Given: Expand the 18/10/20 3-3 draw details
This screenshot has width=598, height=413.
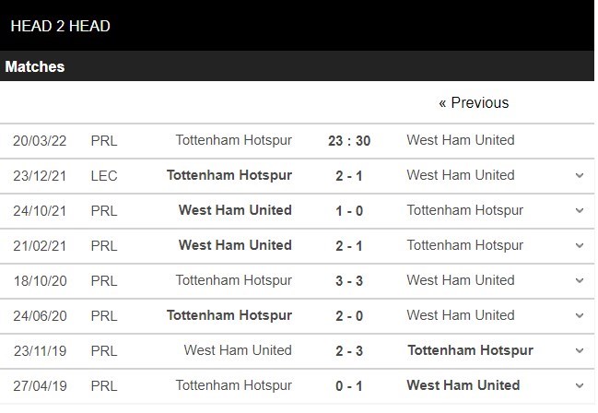Looking at the screenshot, I should pos(580,280).
